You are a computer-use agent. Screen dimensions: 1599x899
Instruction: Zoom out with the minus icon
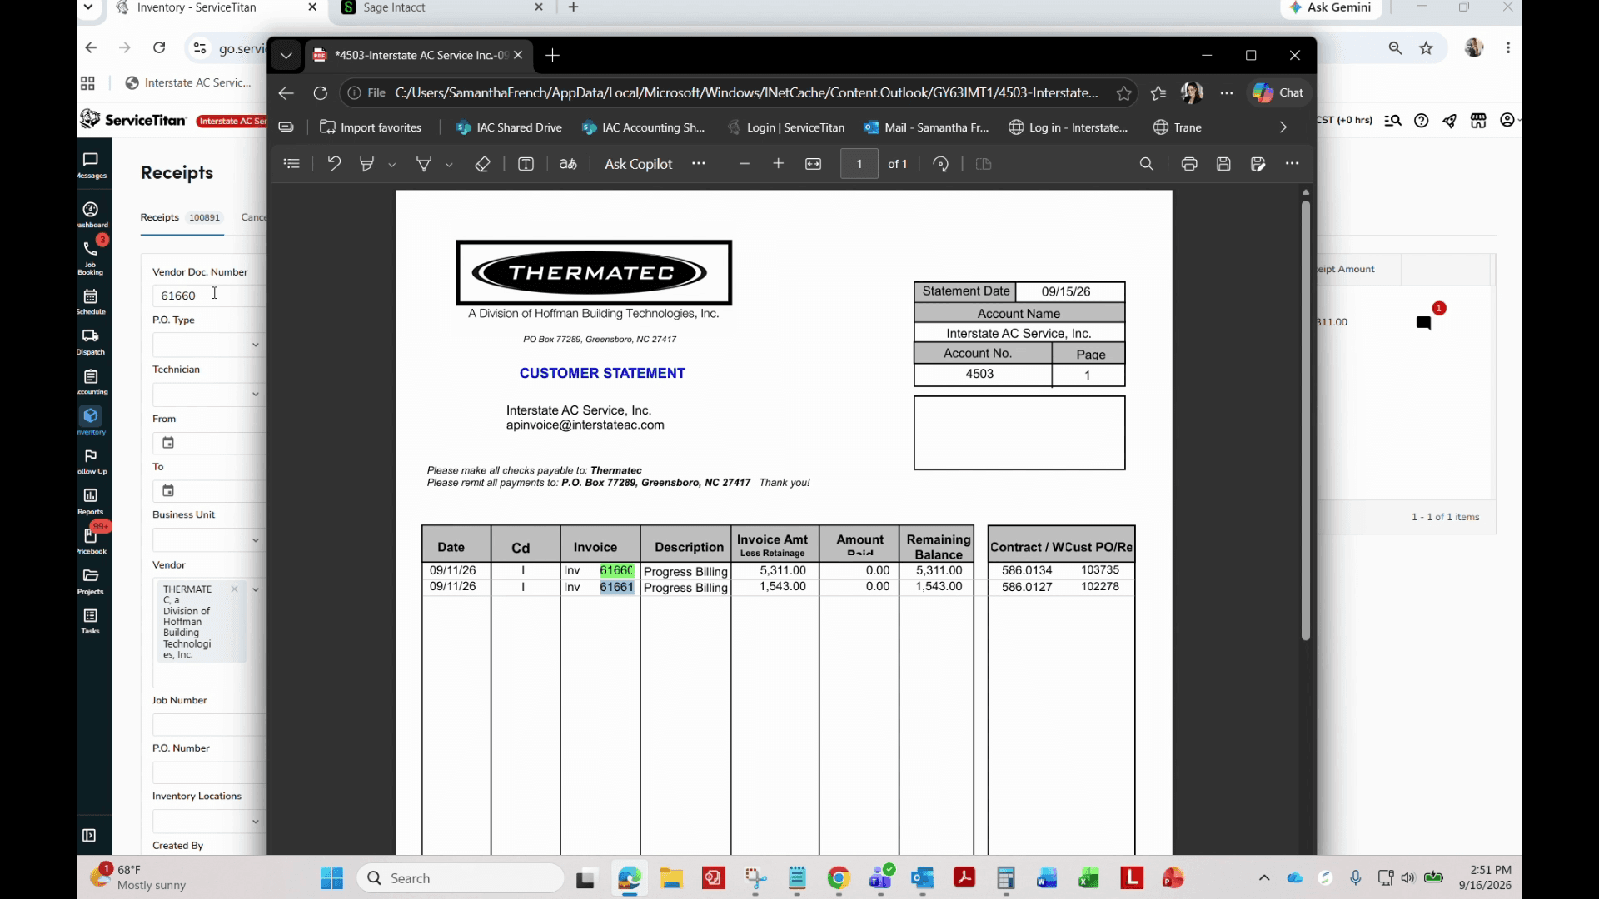(x=745, y=164)
